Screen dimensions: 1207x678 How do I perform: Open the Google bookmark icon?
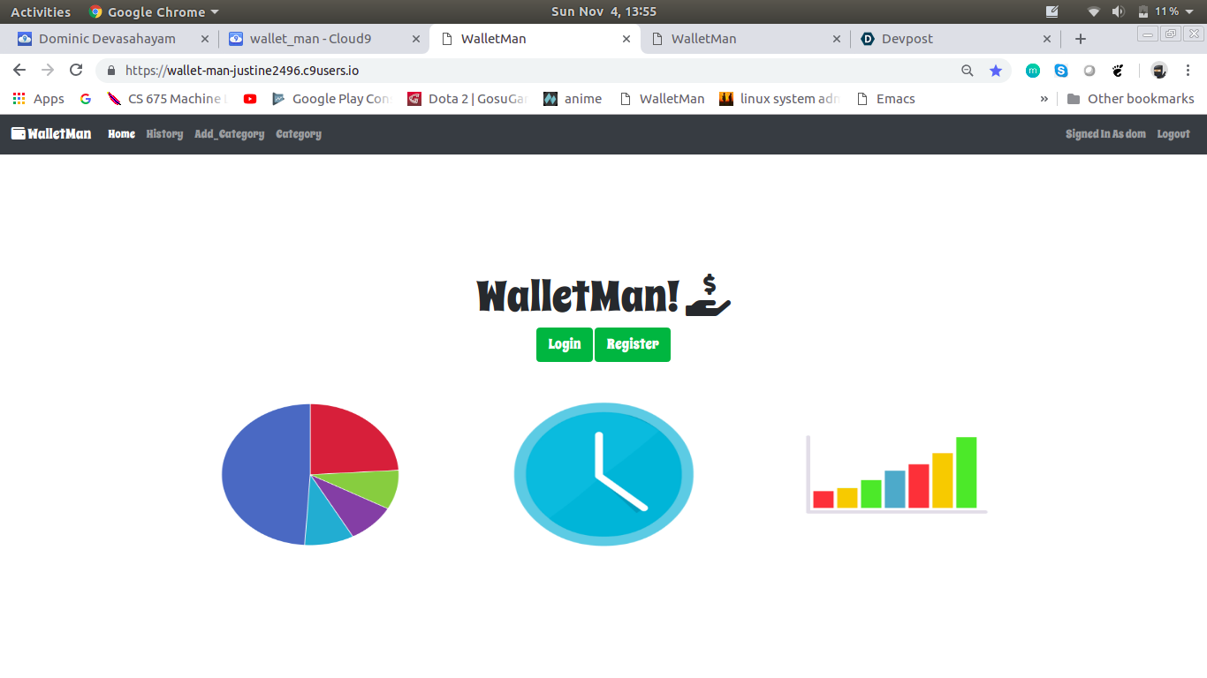coord(86,99)
